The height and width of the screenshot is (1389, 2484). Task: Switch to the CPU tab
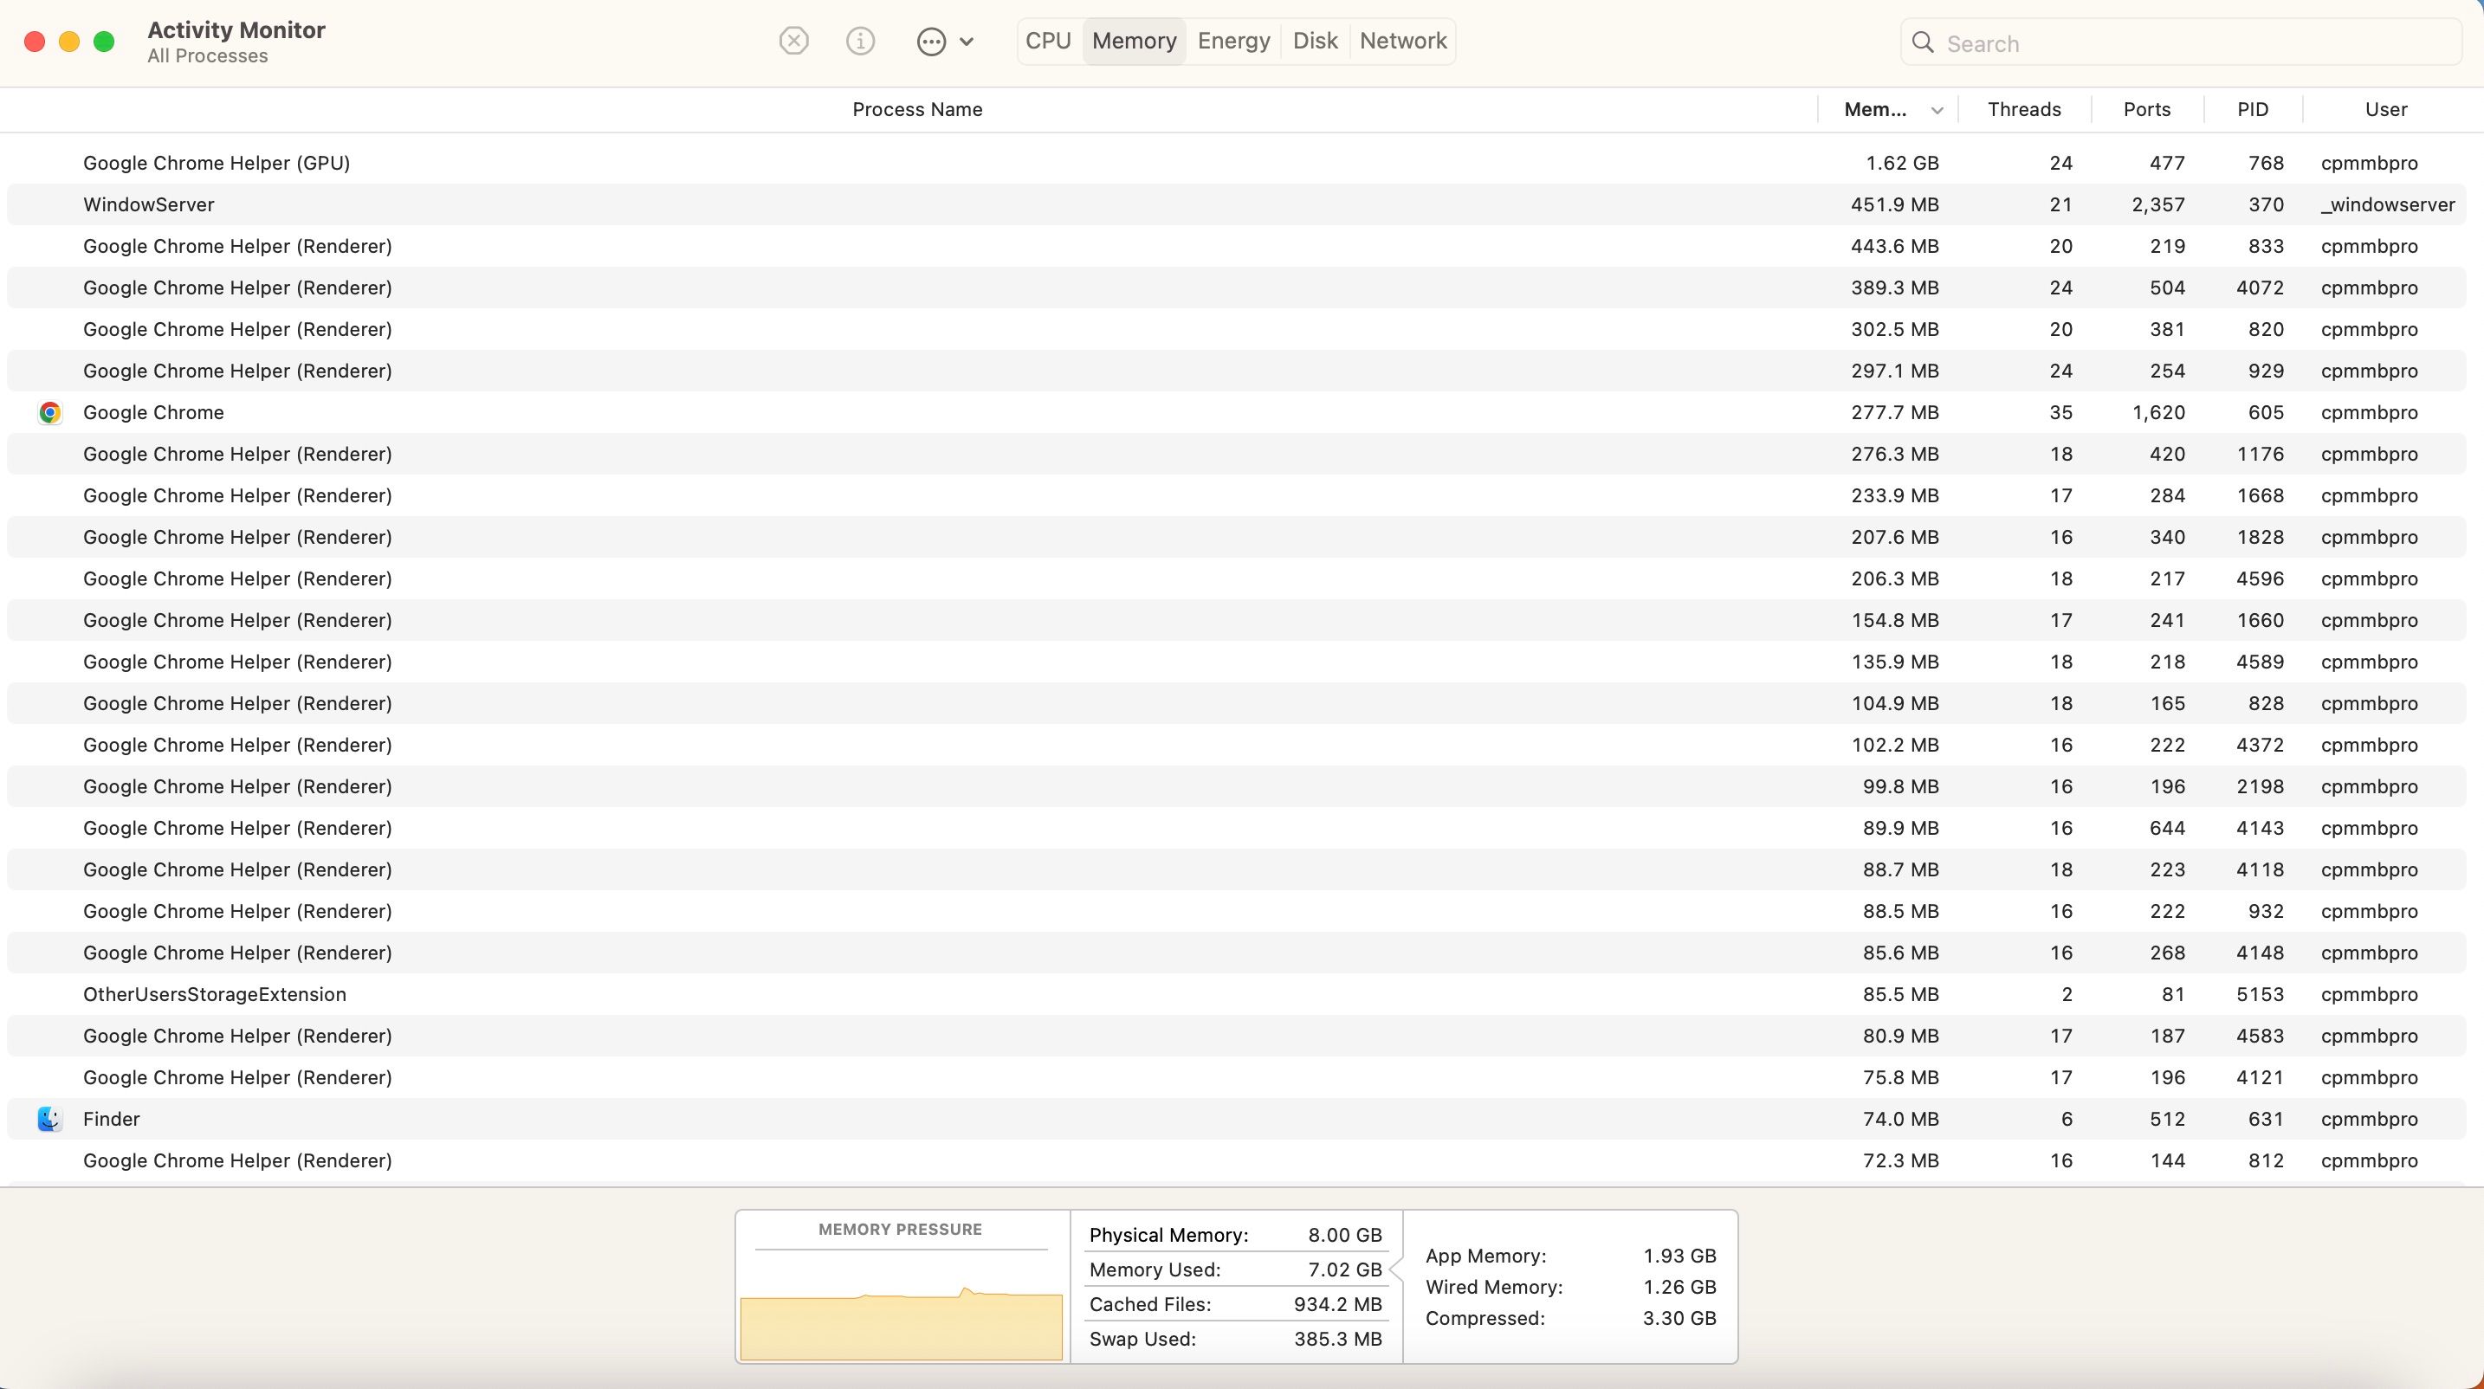tap(1048, 42)
